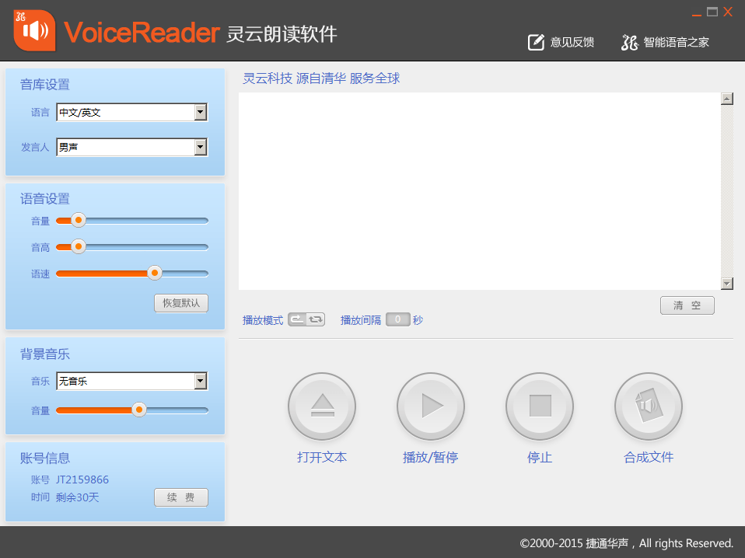The image size is (745, 558).
Task: Click inside the main text reading area
Action: coord(479,191)
